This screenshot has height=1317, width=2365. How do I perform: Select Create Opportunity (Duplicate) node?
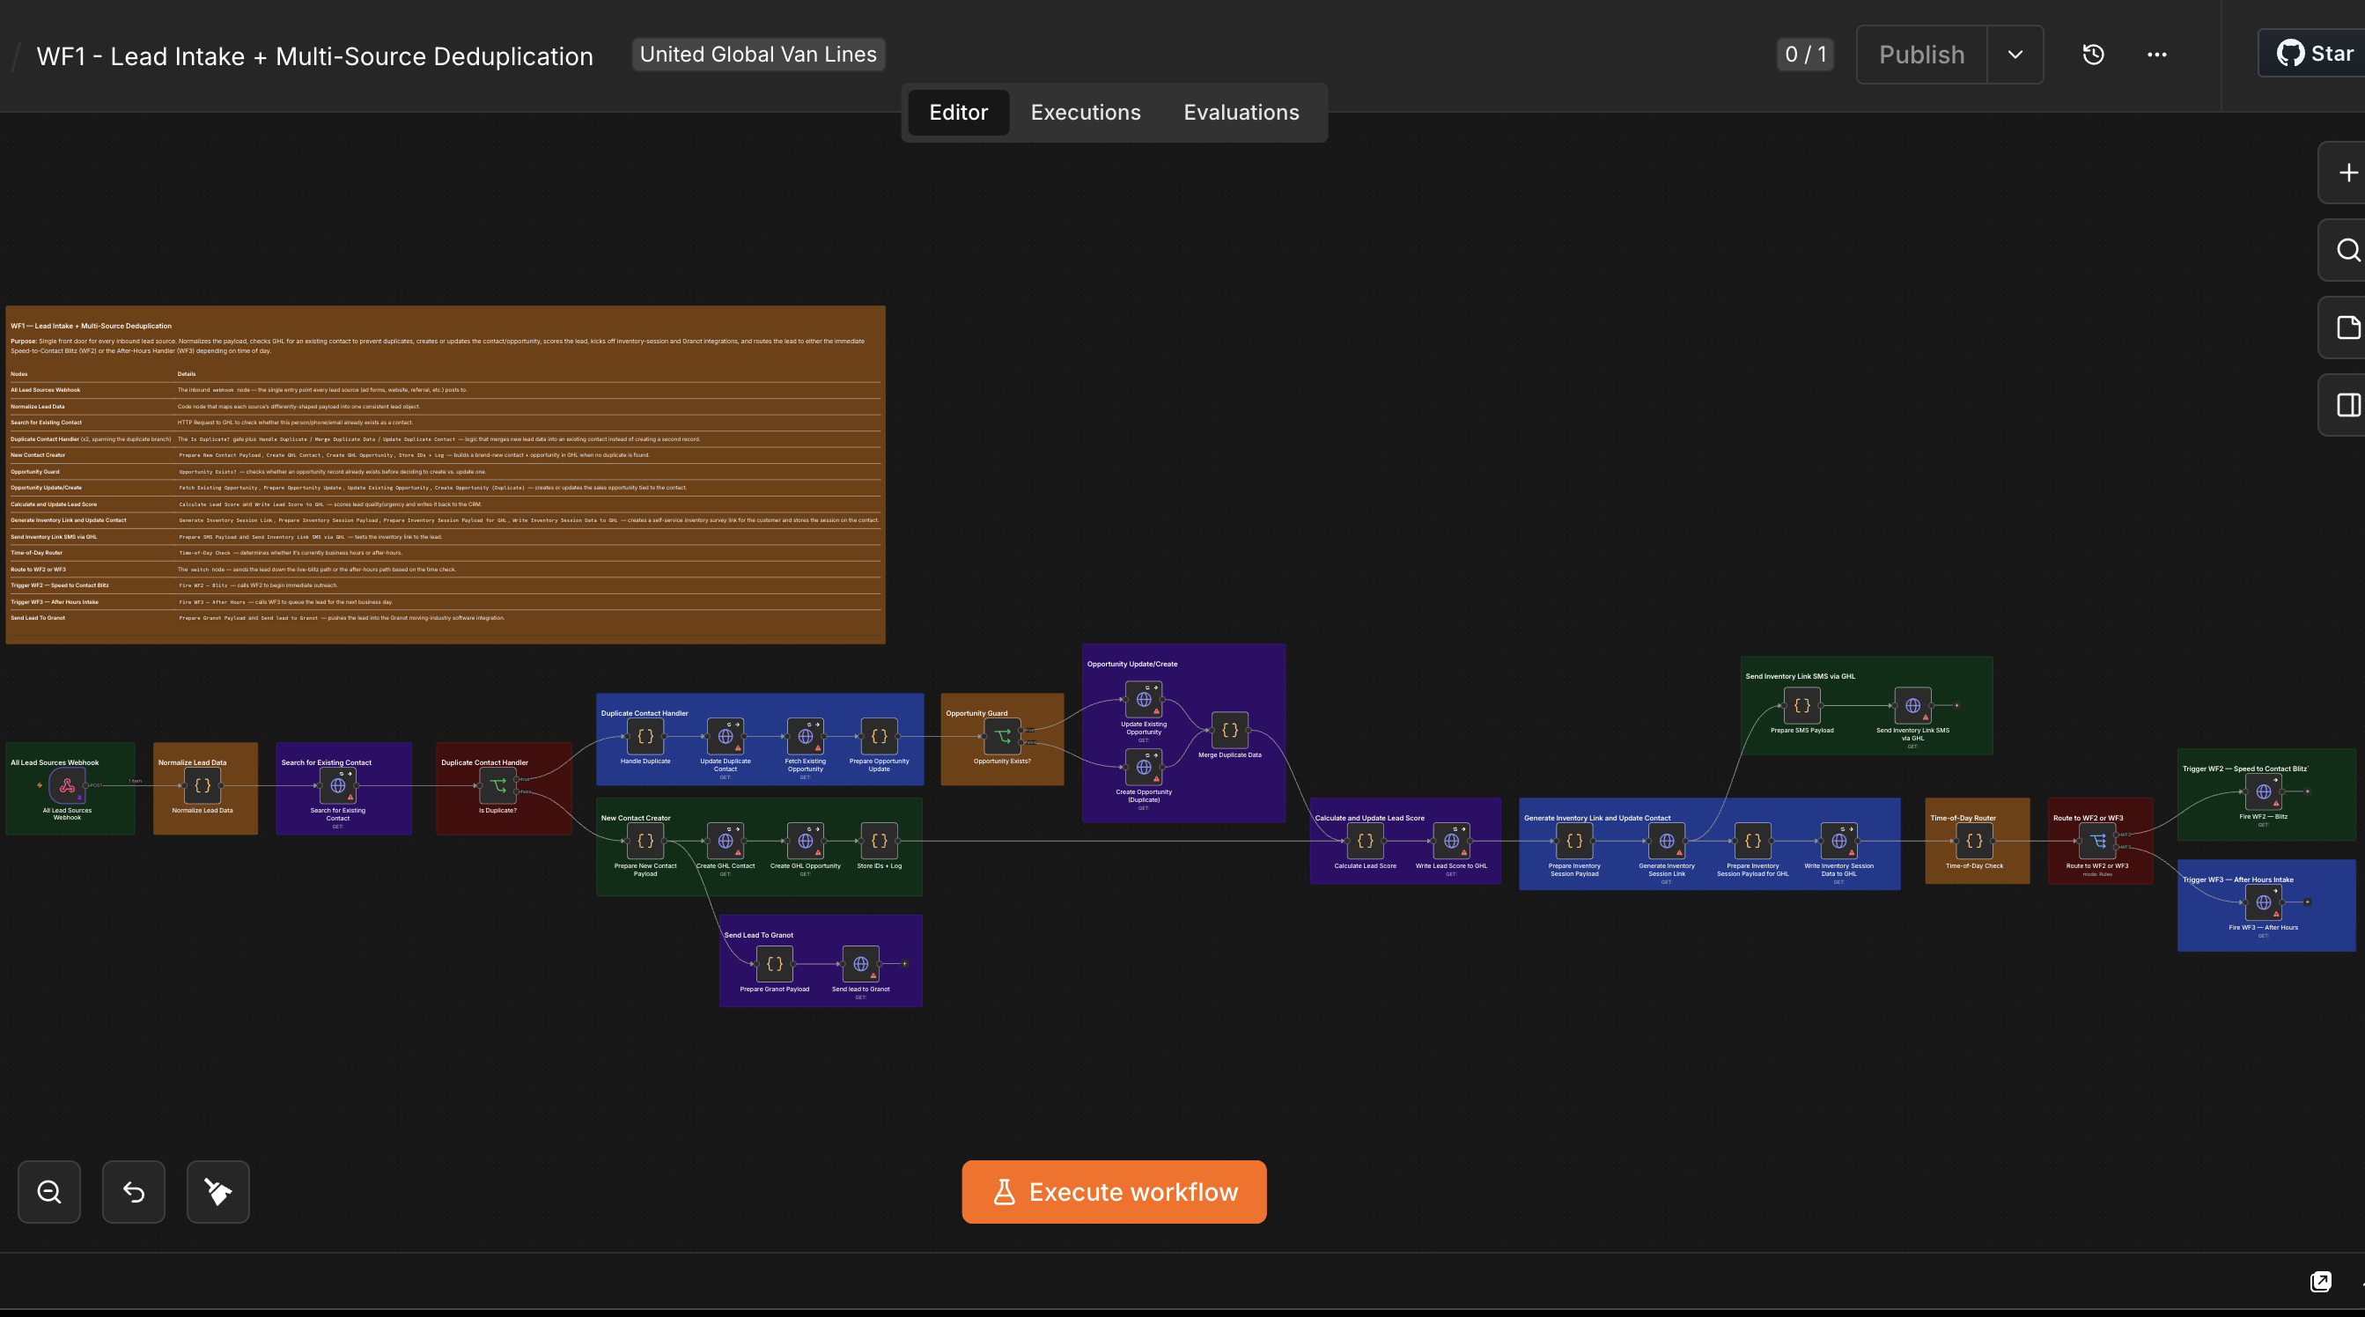pos(1144,768)
